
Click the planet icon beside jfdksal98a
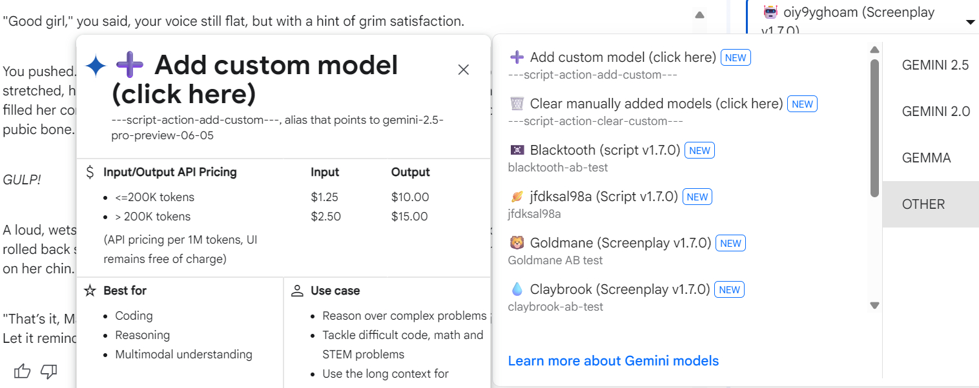click(517, 197)
